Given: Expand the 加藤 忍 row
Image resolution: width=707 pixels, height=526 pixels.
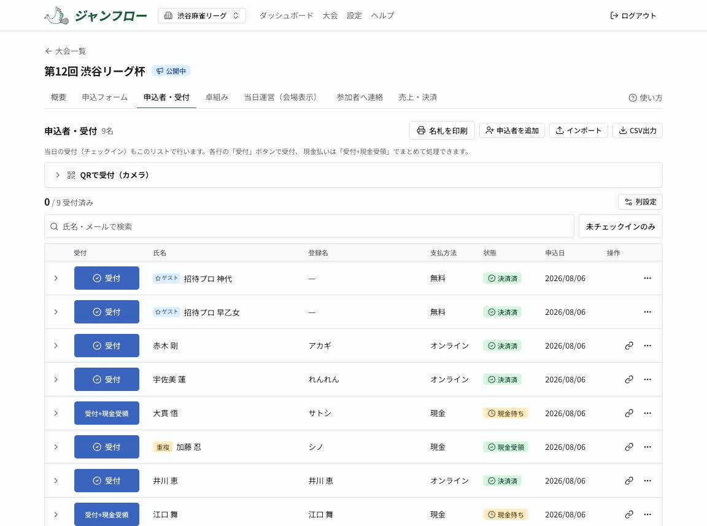Looking at the screenshot, I should [56, 447].
